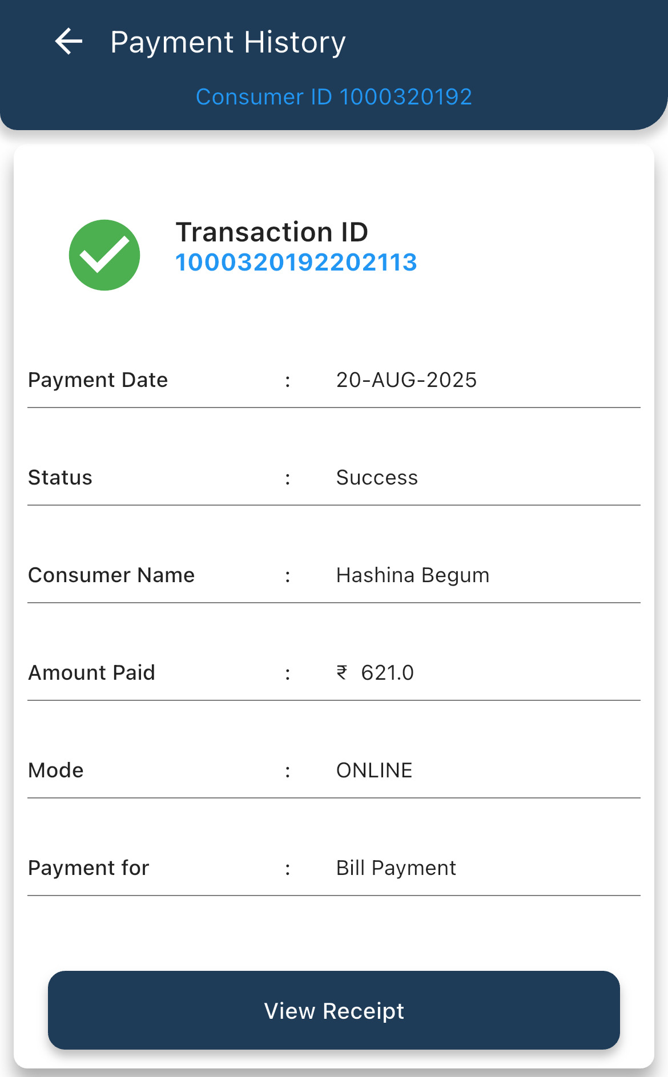Click the ONLINE mode value
Viewport: 668px width, 1077px height.
[x=374, y=771]
